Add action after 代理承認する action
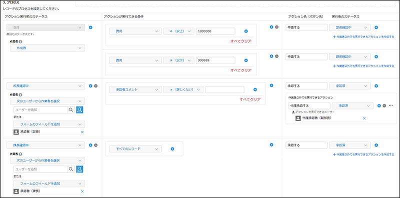 coord(379,105)
